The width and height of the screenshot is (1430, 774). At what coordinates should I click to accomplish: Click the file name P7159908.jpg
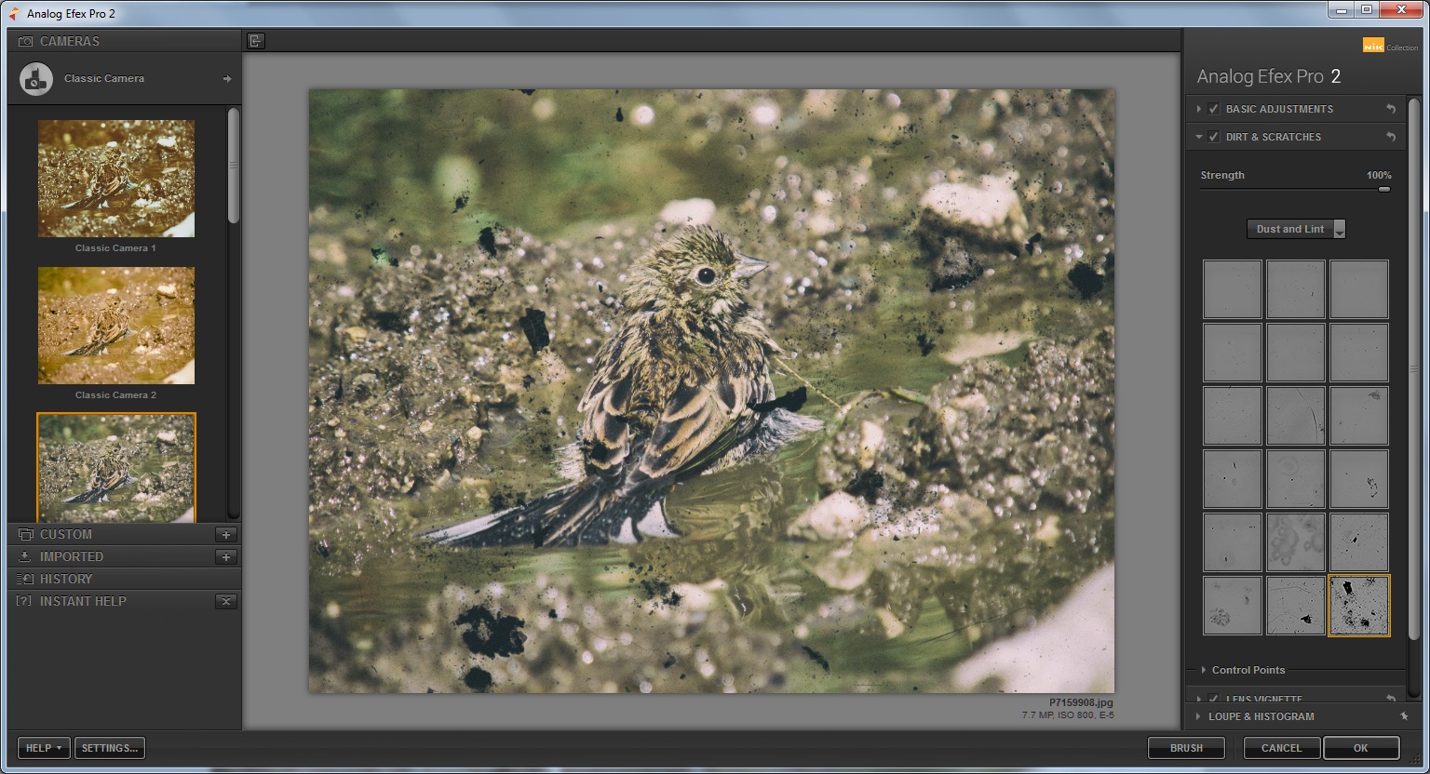pyautogui.click(x=1081, y=703)
